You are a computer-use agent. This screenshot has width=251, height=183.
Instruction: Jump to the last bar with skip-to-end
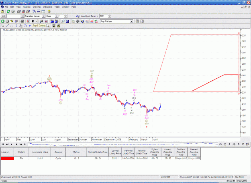tap(25, 144)
